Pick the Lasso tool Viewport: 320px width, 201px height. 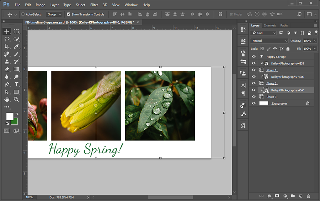click(6, 39)
